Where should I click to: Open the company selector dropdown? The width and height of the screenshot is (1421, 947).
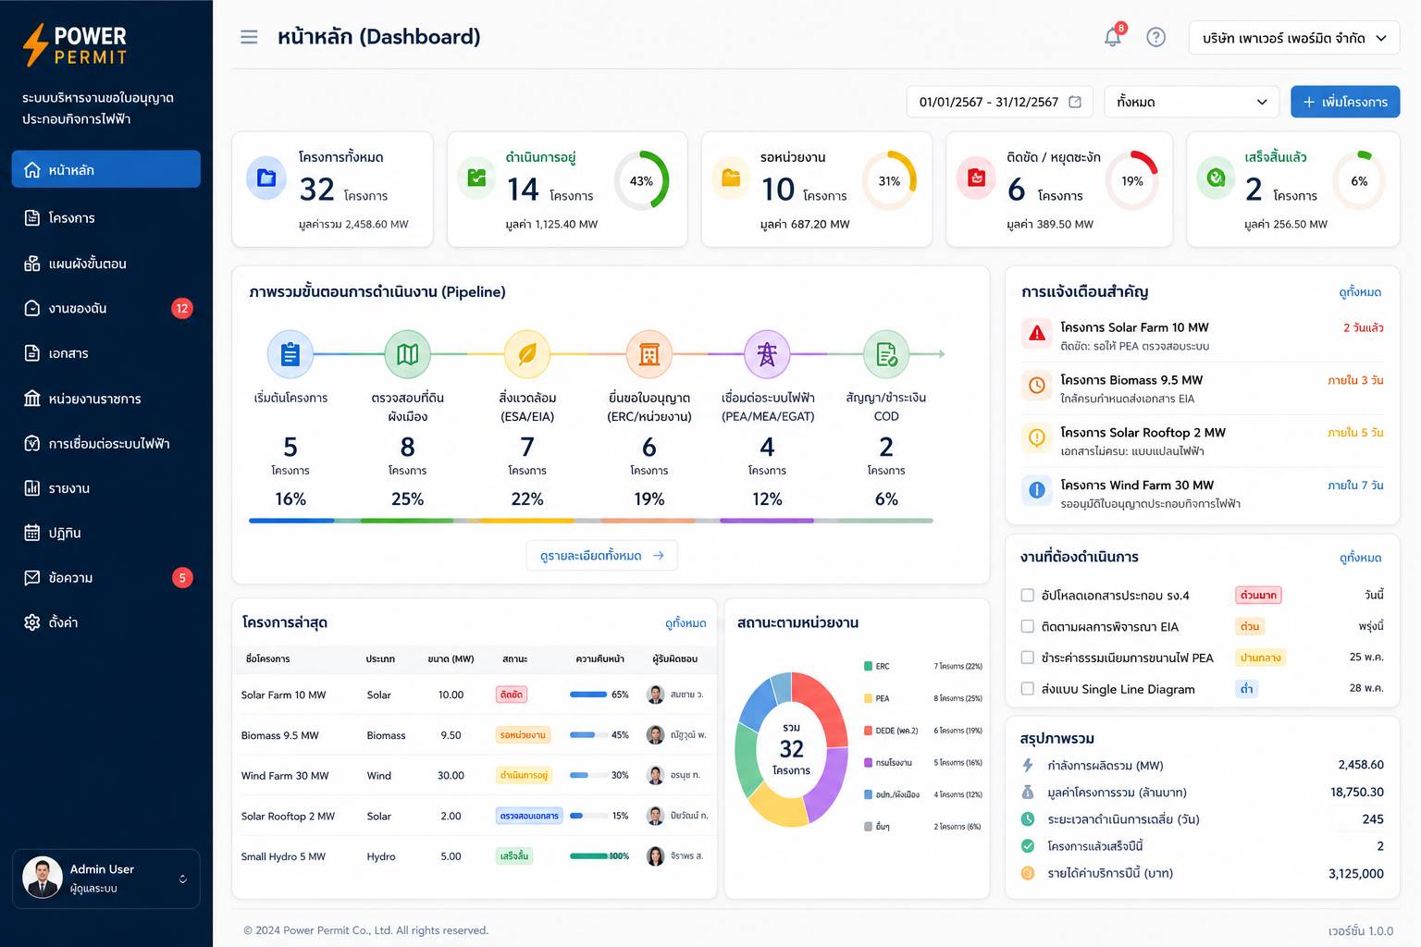click(x=1293, y=38)
